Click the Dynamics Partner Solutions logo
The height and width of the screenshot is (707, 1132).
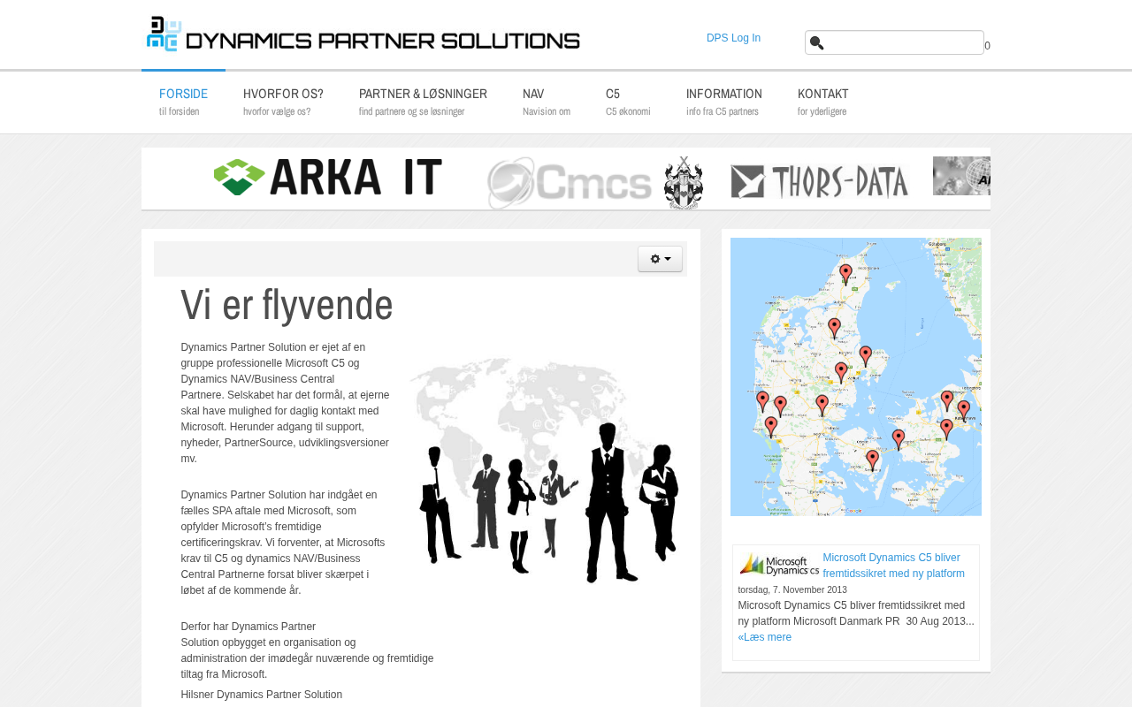363,34
